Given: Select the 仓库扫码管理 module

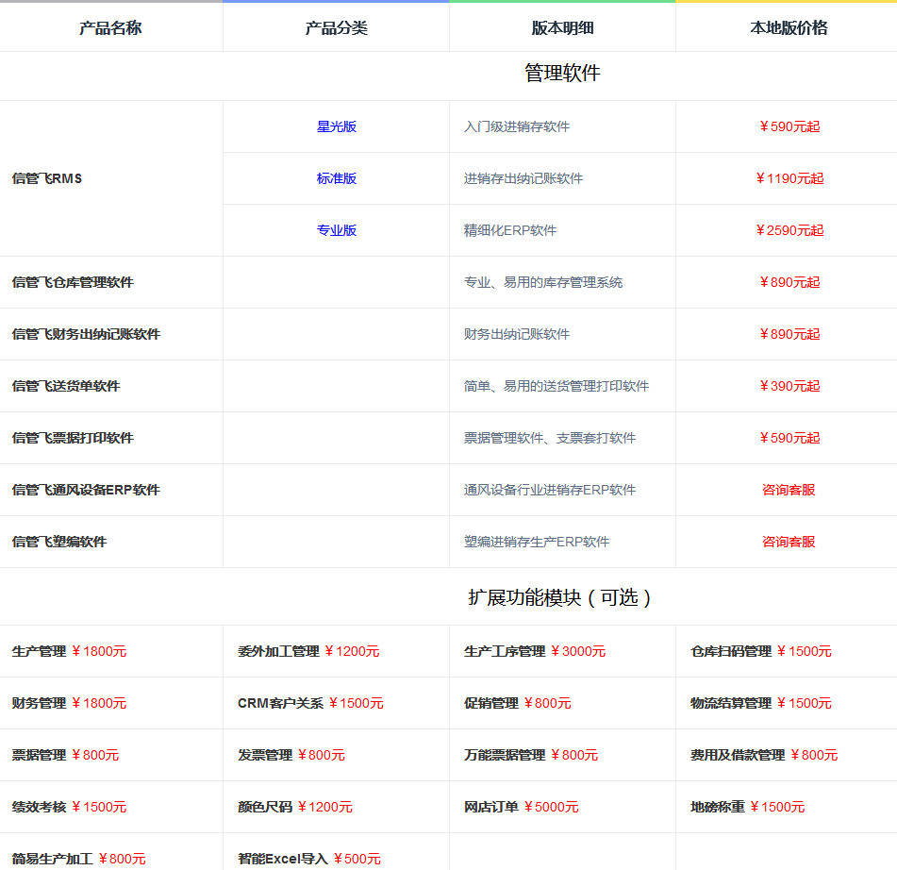Looking at the screenshot, I should [731, 651].
